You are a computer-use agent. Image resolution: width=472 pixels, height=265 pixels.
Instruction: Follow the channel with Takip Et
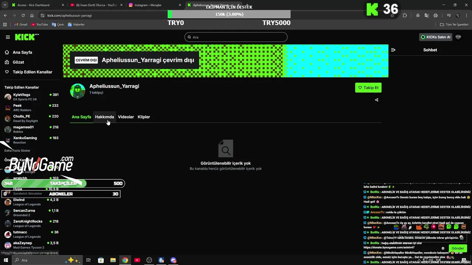pyautogui.click(x=368, y=88)
